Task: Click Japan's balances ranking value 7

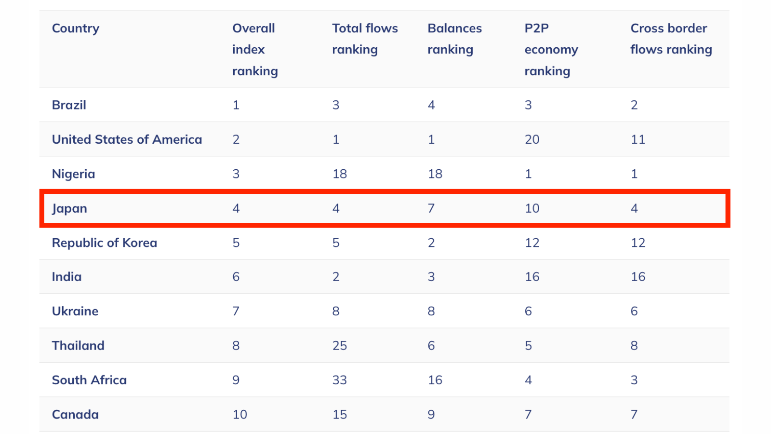Action: [431, 208]
